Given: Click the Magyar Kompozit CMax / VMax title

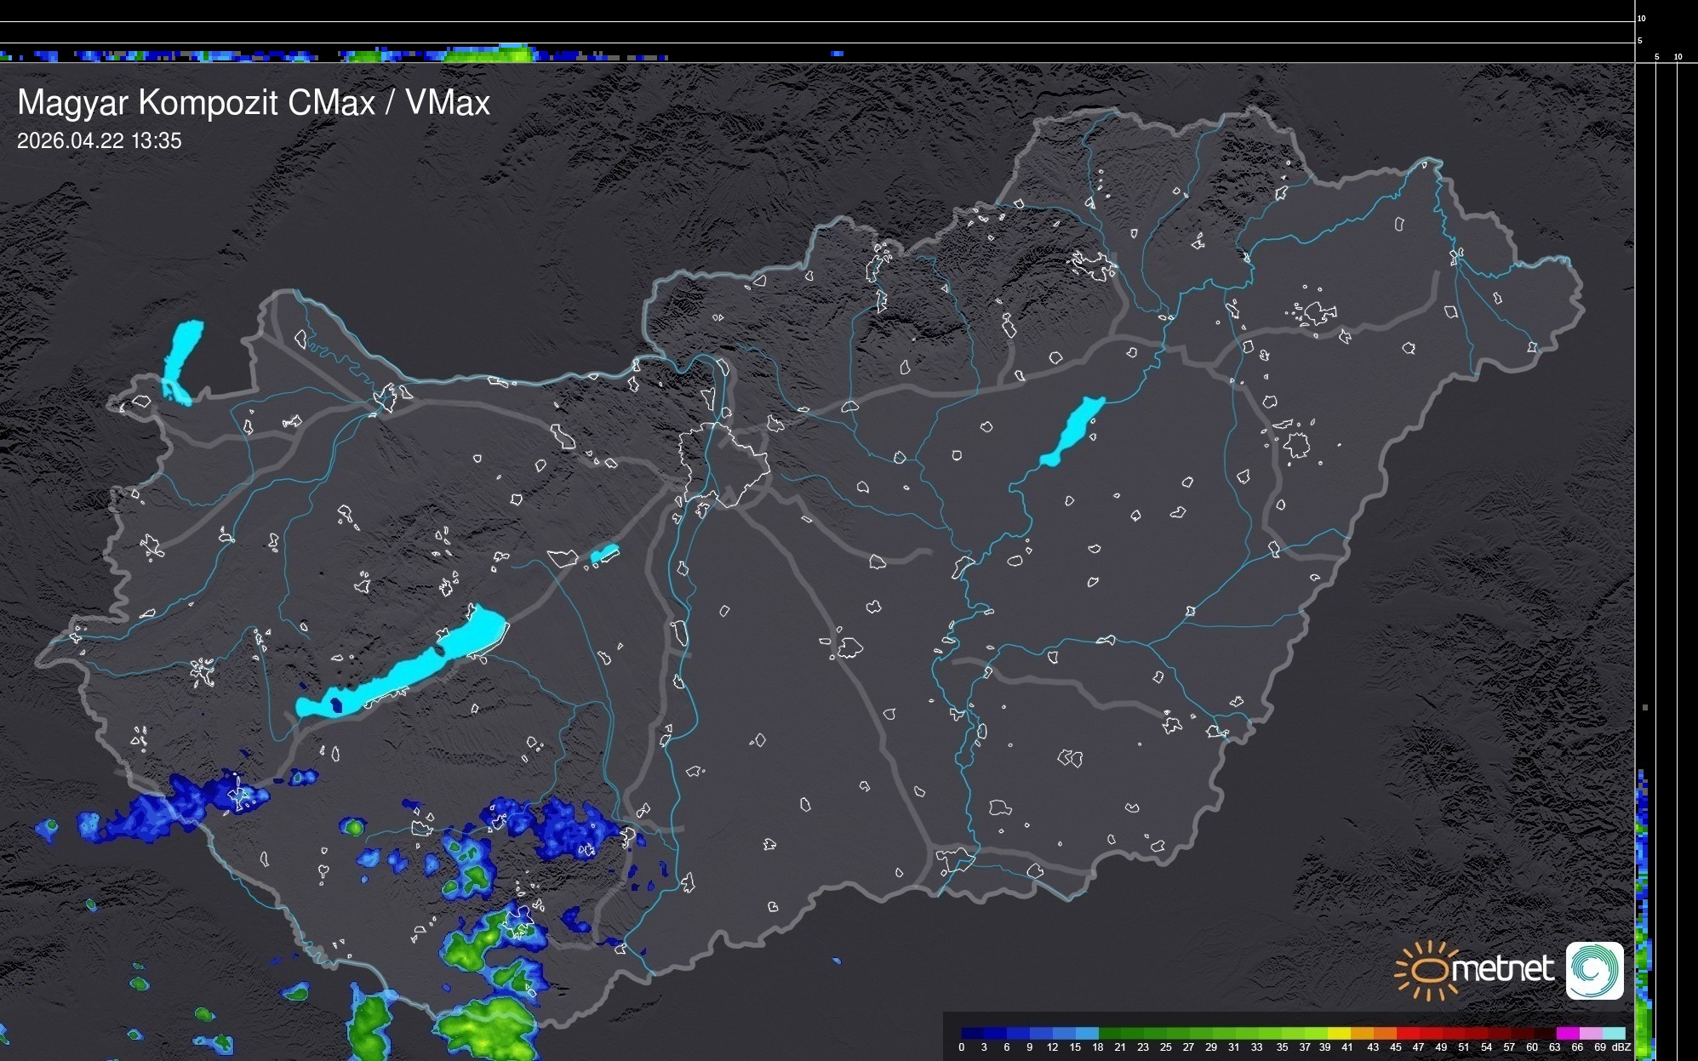Looking at the screenshot, I should (x=254, y=103).
